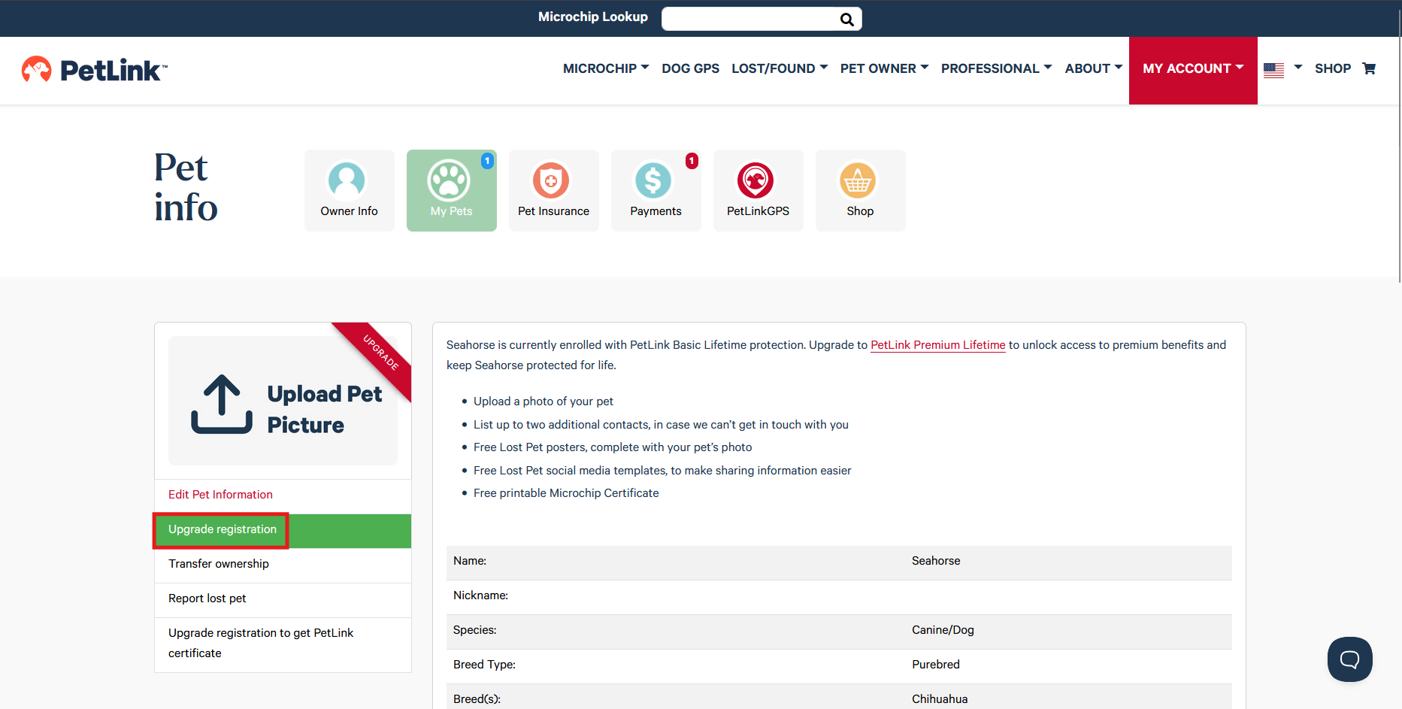The image size is (1402, 709).
Task: Click the Seahorse name value
Action: (x=936, y=561)
